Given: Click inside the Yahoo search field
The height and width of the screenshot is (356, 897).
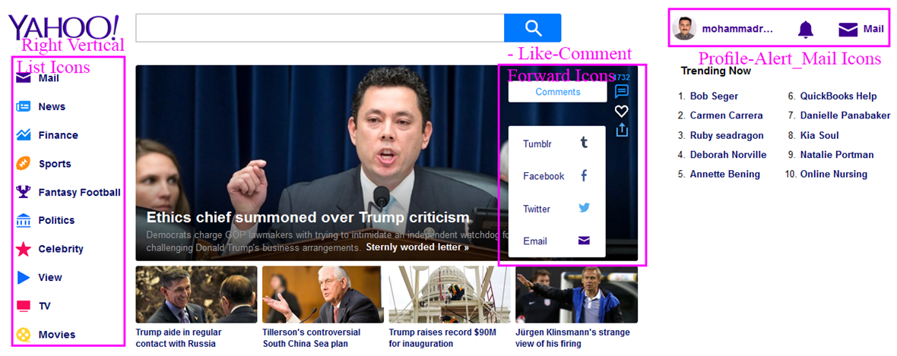Looking at the screenshot, I should 319,28.
